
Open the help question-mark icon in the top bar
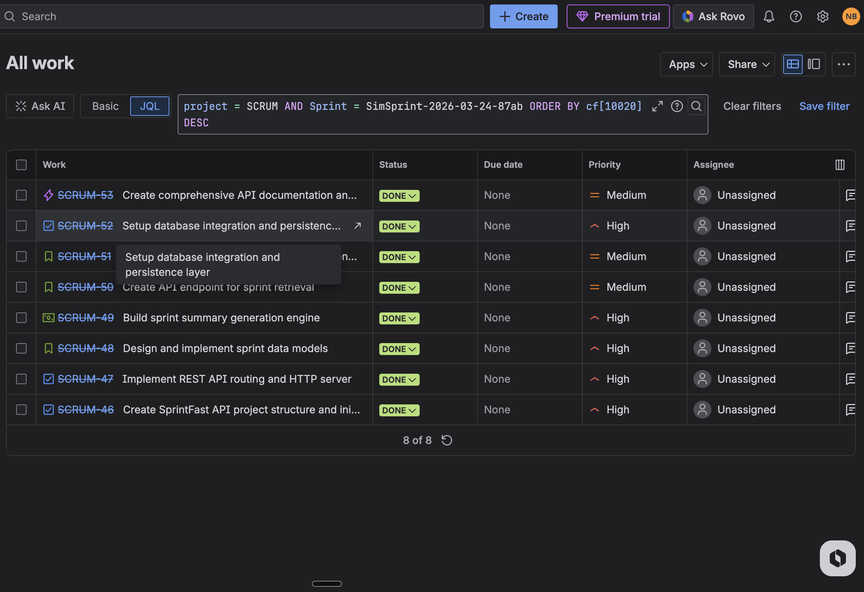796,16
